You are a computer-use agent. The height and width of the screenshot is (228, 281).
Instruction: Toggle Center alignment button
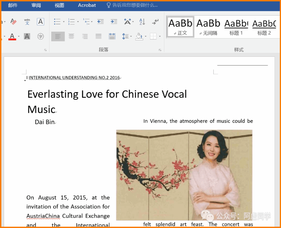pyautogui.click(x=71, y=36)
